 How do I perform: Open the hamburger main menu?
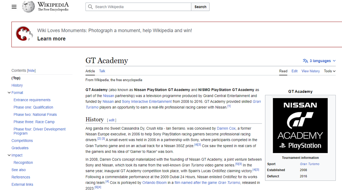(14, 7)
